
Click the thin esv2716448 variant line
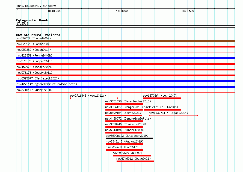click(94, 98)
